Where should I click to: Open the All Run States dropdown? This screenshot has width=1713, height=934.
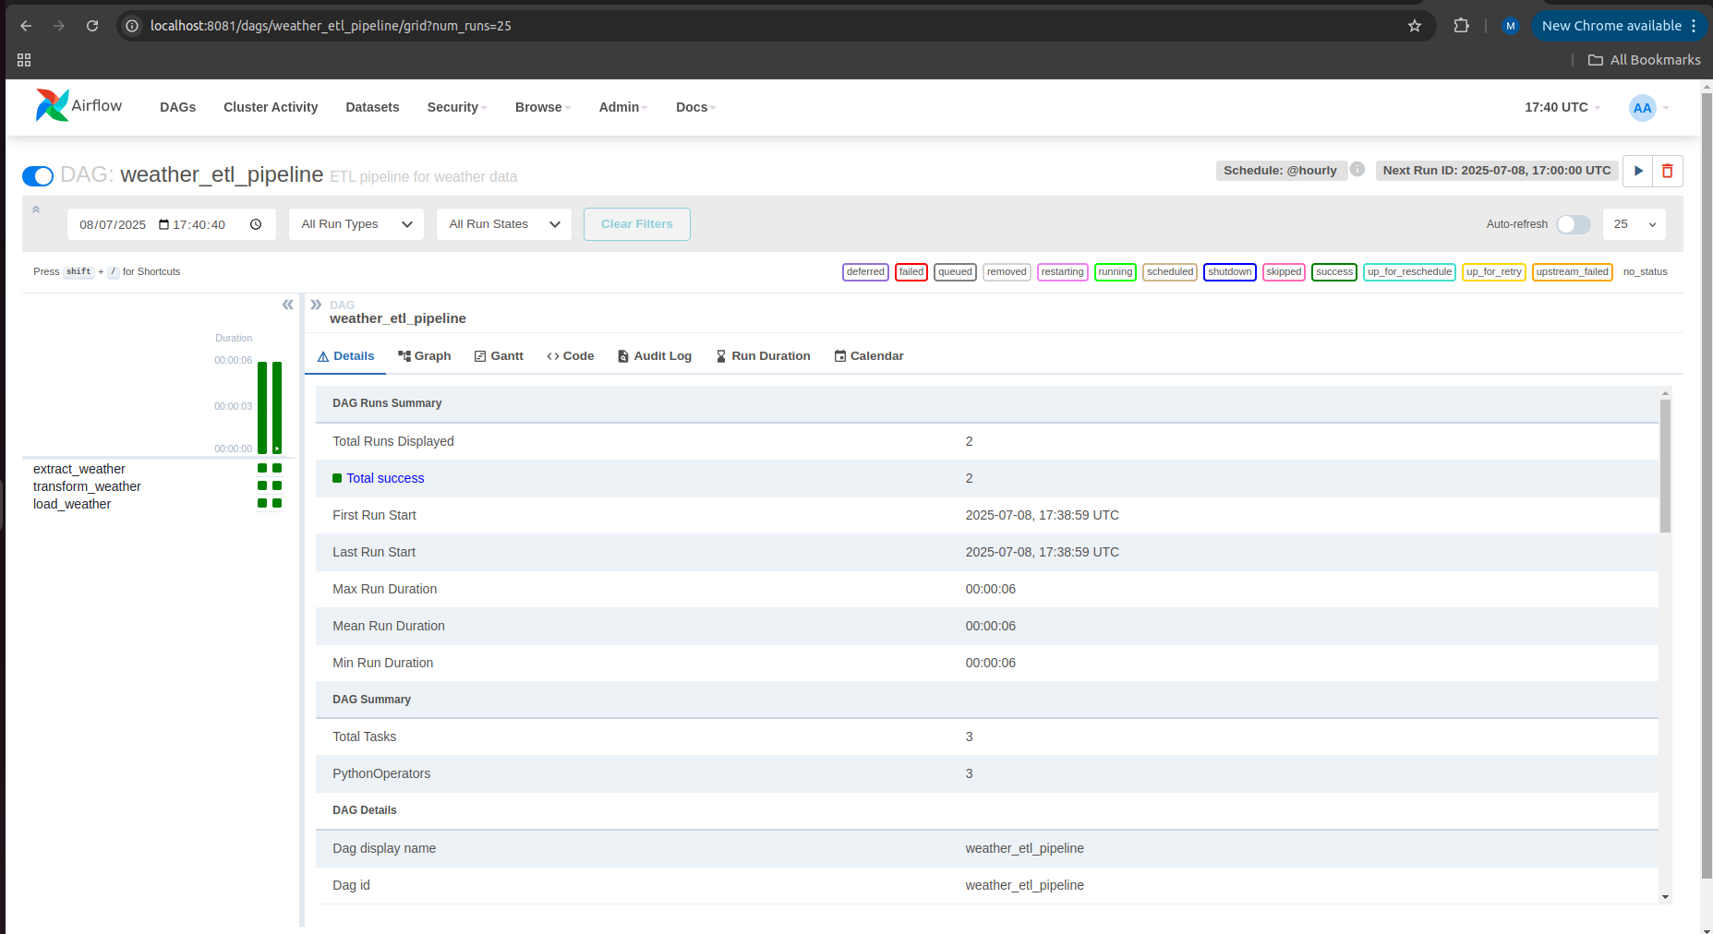pos(504,224)
